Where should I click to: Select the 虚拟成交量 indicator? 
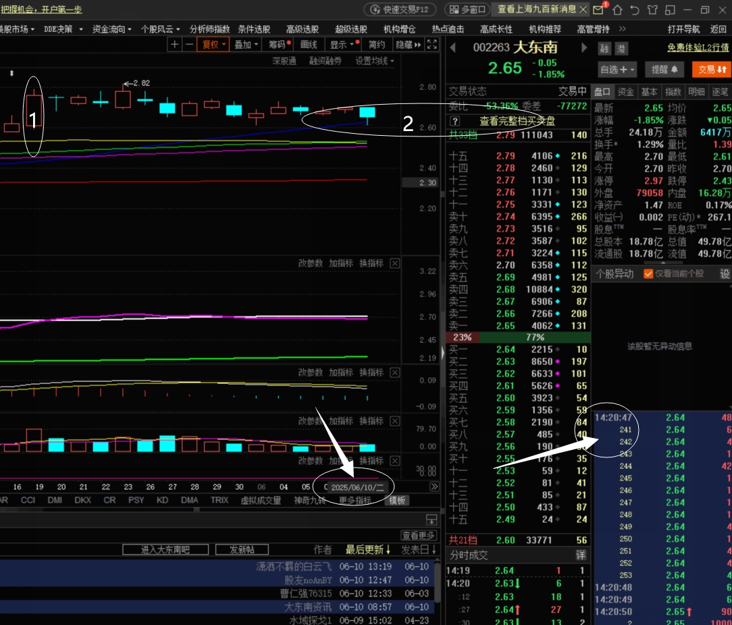[x=261, y=500]
